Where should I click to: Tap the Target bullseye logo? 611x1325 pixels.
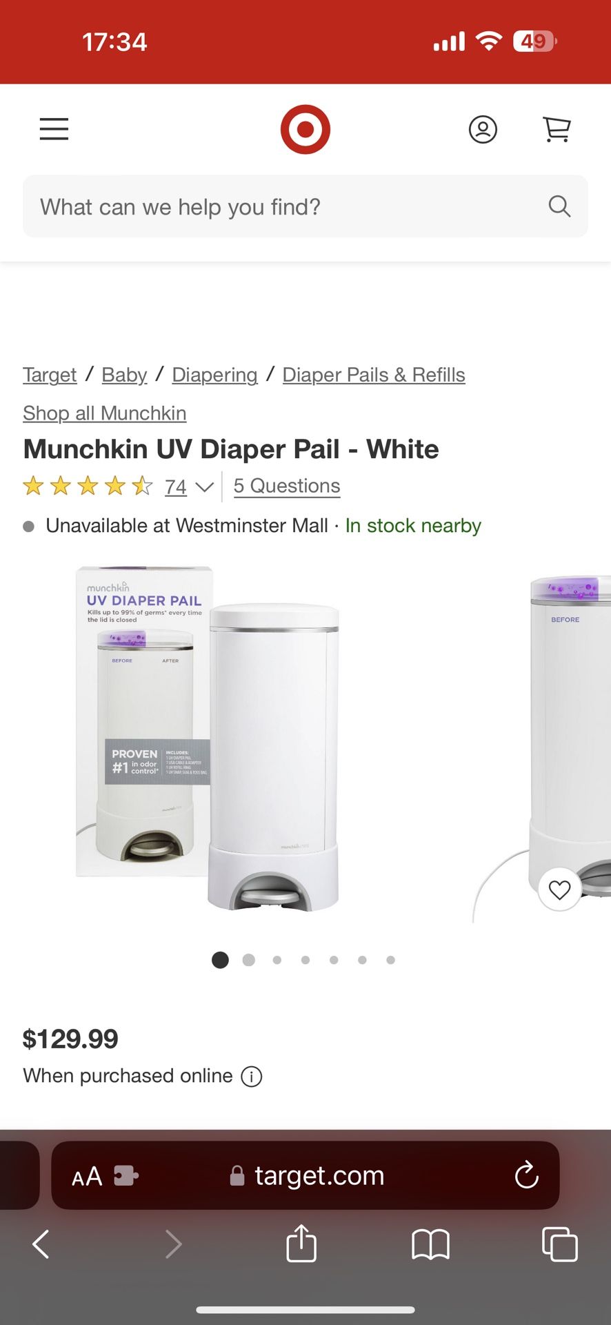(x=305, y=129)
